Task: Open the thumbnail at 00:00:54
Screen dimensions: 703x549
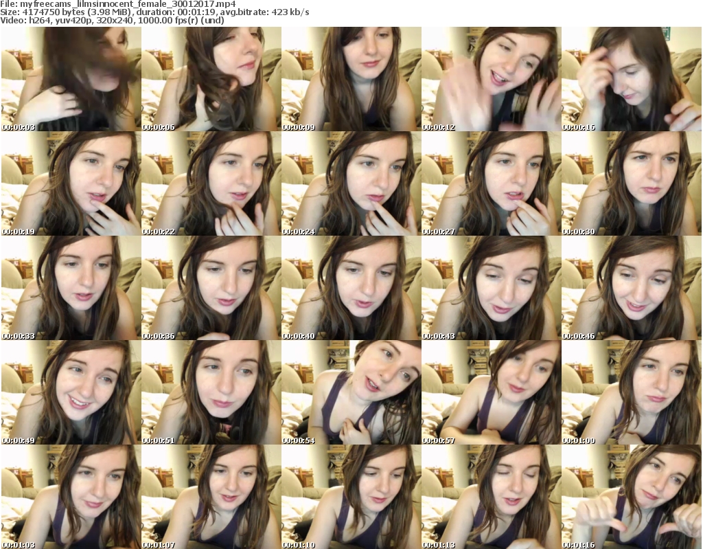Action: click(x=351, y=393)
